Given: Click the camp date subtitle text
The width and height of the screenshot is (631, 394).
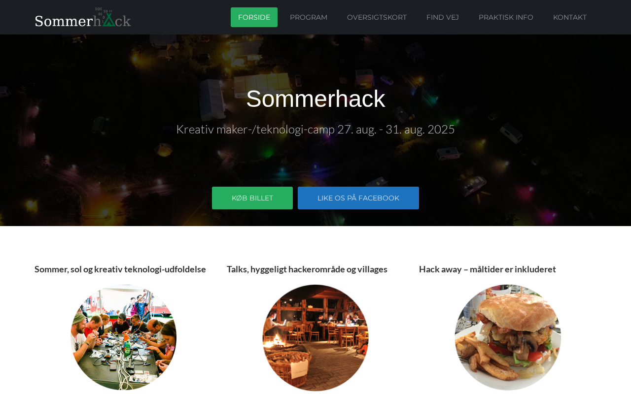Looking at the screenshot, I should pyautogui.click(x=315, y=130).
